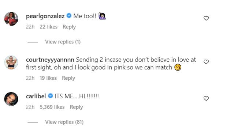
Task: Open the courtneyyyannnn username link
Action: point(50,60)
